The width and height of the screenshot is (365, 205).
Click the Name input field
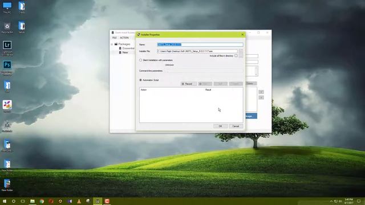(x=200, y=44)
